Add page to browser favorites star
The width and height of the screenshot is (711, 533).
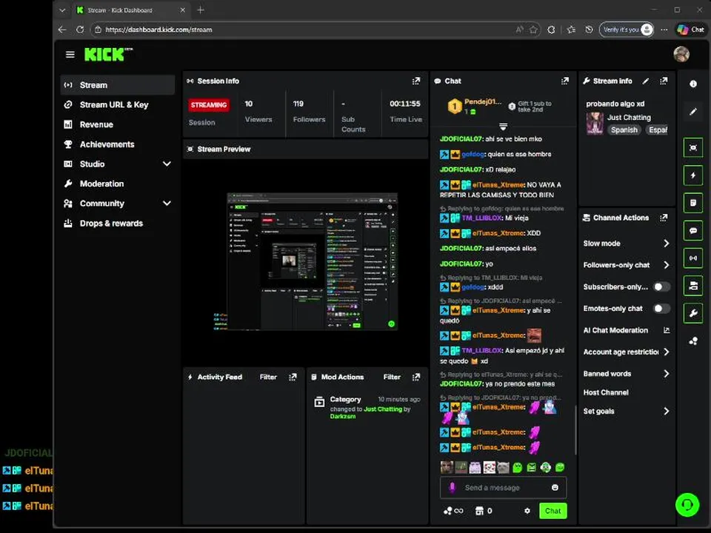point(533,30)
